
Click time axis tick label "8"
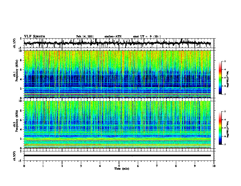pos(176,166)
